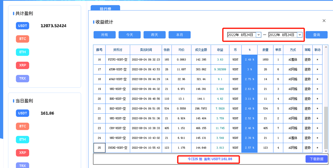The image size is (333, 168).
Task: Click the sell time 2022-08-24 10:38:33
Action: 146,128
